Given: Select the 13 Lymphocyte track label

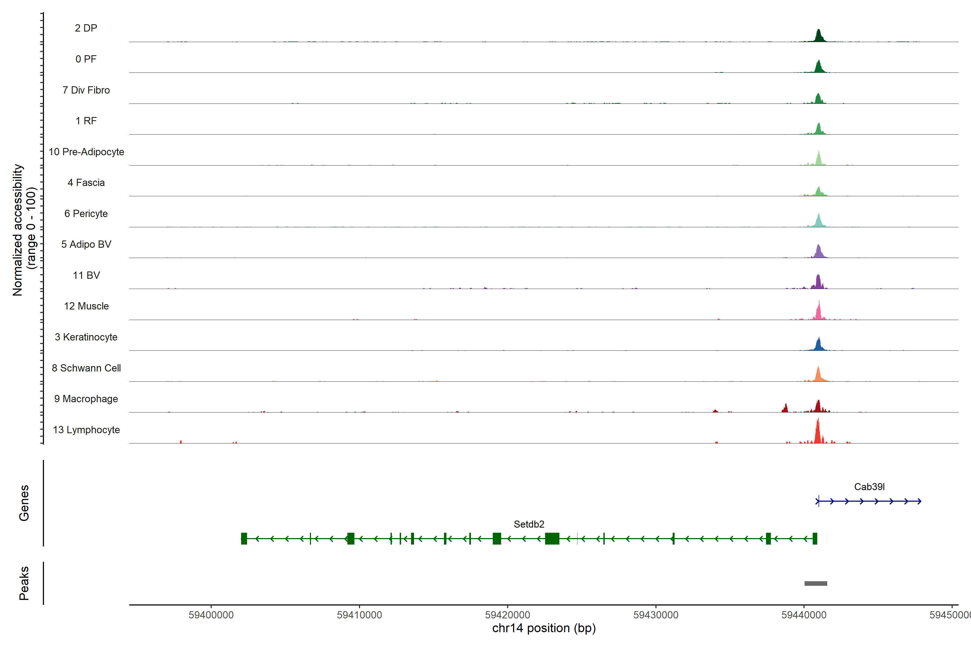Looking at the screenshot, I should pyautogui.click(x=86, y=429).
